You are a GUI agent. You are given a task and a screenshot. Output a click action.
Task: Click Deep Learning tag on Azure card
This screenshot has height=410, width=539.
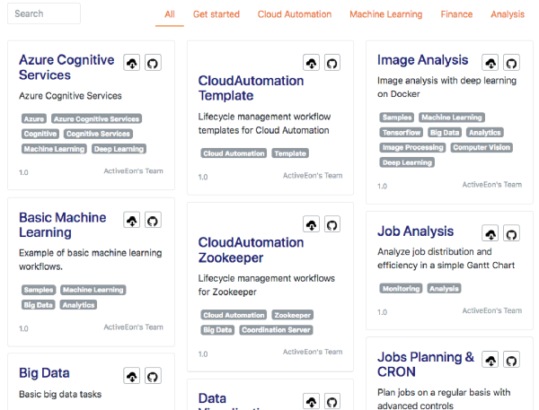pyautogui.click(x=119, y=149)
